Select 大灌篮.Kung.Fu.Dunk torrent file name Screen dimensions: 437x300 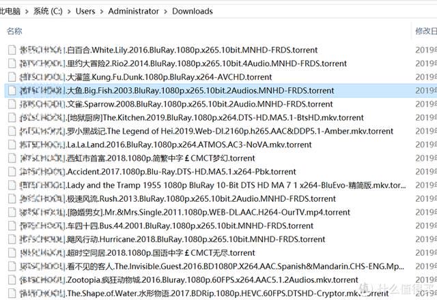click(145, 77)
